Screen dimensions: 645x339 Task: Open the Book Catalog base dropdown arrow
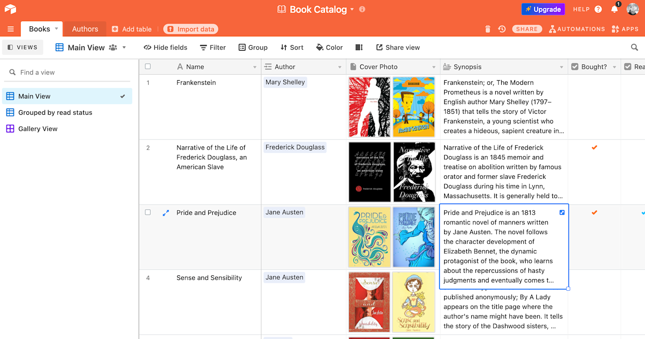352,9
